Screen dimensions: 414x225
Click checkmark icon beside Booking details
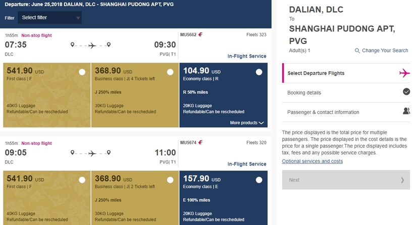pos(406,92)
